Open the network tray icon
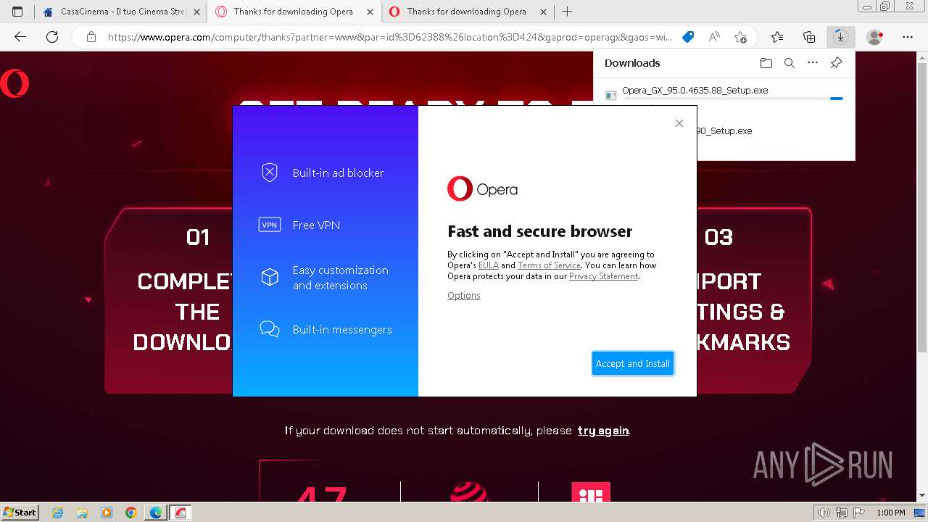The width and height of the screenshot is (928, 522). coord(841,513)
